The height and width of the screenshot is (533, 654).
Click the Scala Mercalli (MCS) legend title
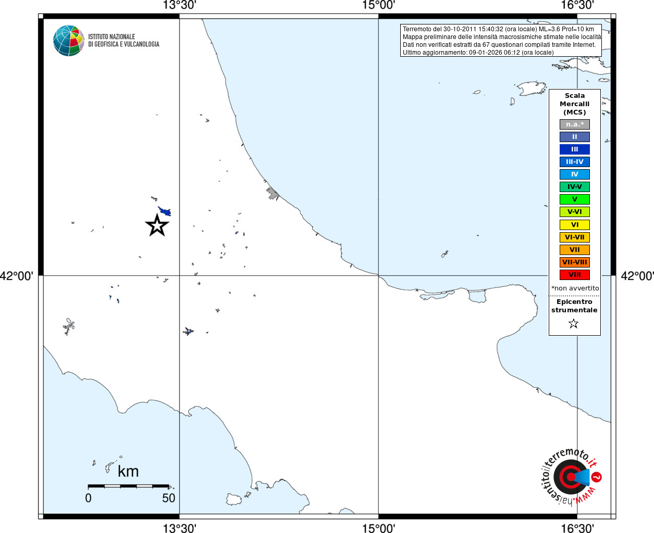pos(575,104)
